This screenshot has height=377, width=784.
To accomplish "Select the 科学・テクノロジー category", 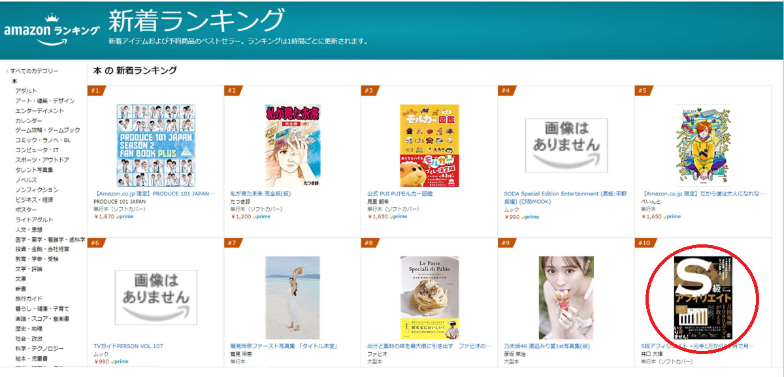I will 42,348.
